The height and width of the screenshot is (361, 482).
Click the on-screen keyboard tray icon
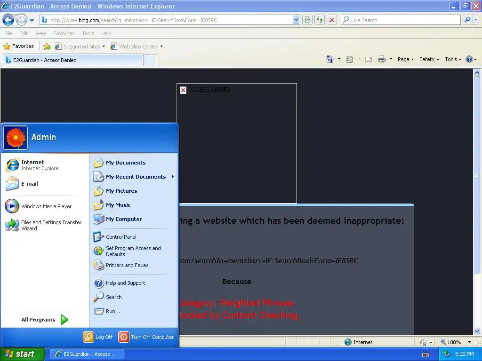coord(426,354)
